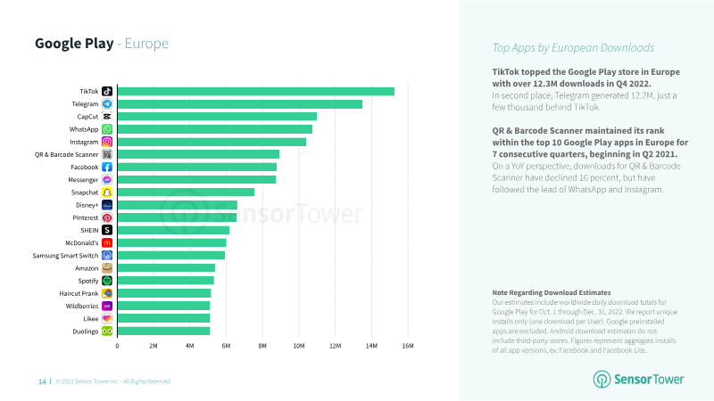Click the Facebook app icon
This screenshot has width=714, height=401.
coord(107,168)
